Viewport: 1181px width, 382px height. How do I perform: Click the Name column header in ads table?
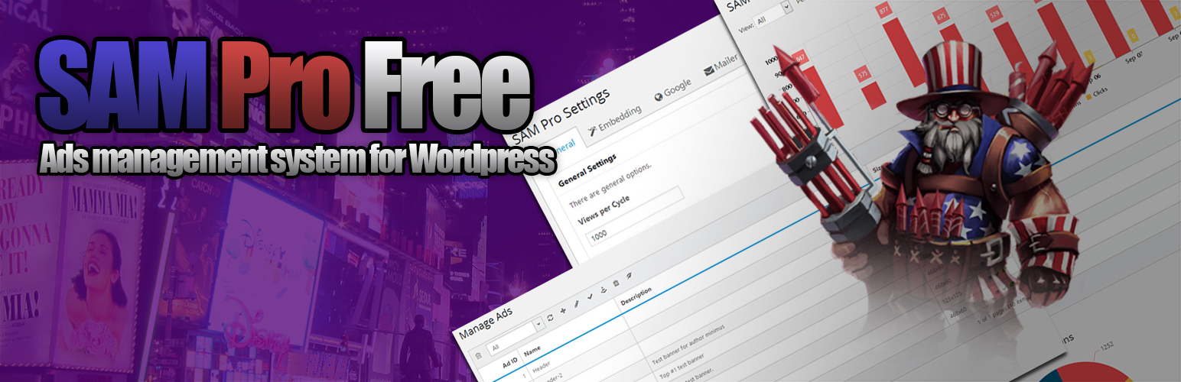click(x=532, y=349)
